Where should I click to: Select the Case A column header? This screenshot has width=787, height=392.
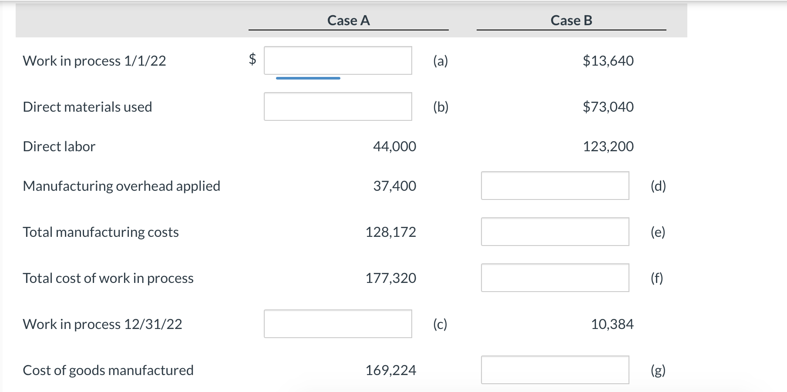tap(348, 20)
